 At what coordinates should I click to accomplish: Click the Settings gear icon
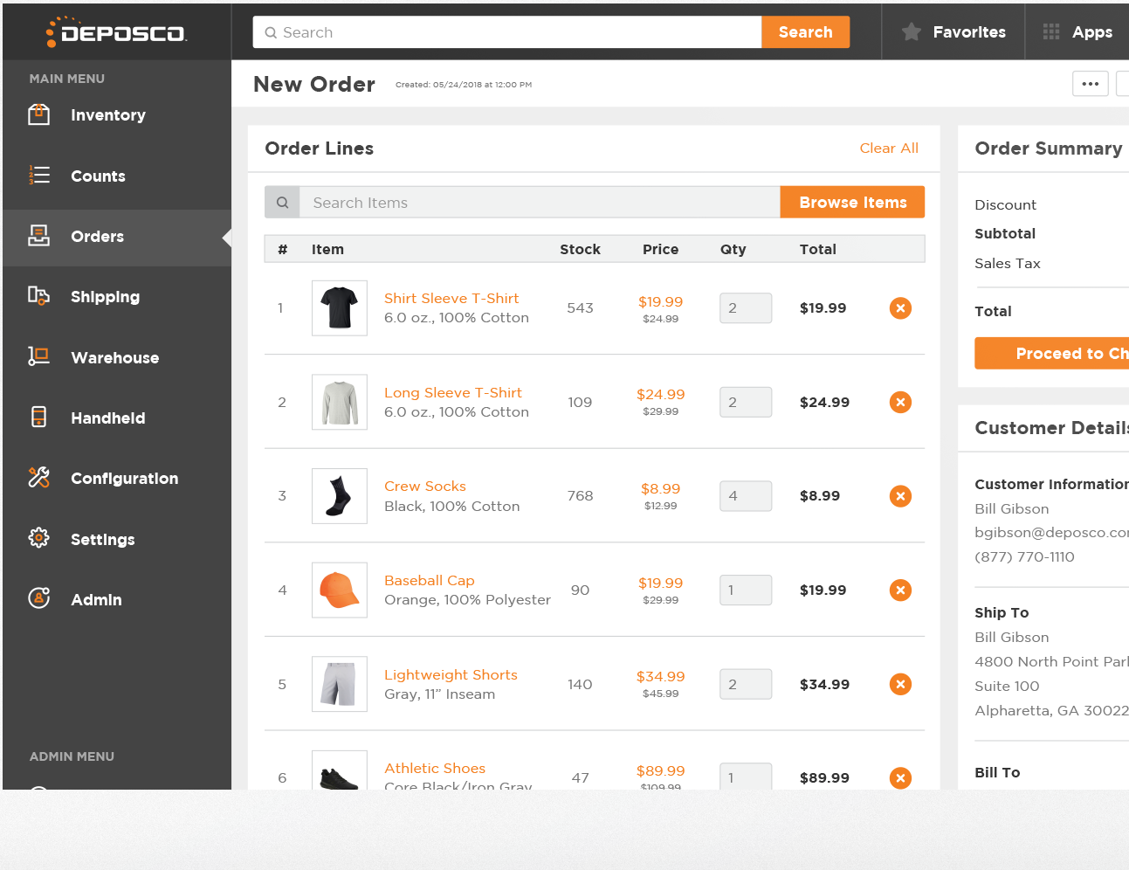click(38, 539)
